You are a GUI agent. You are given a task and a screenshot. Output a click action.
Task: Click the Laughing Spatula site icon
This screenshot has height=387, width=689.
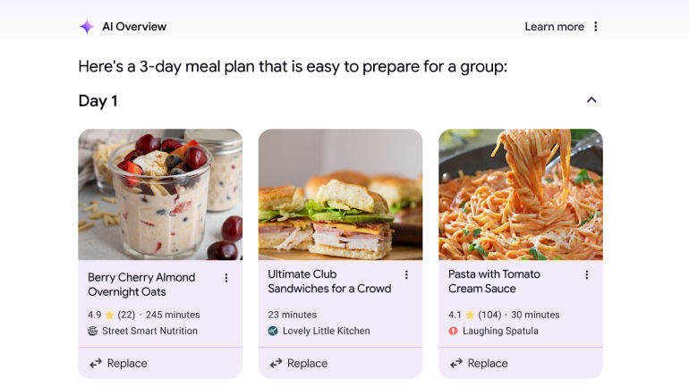pyautogui.click(x=454, y=331)
